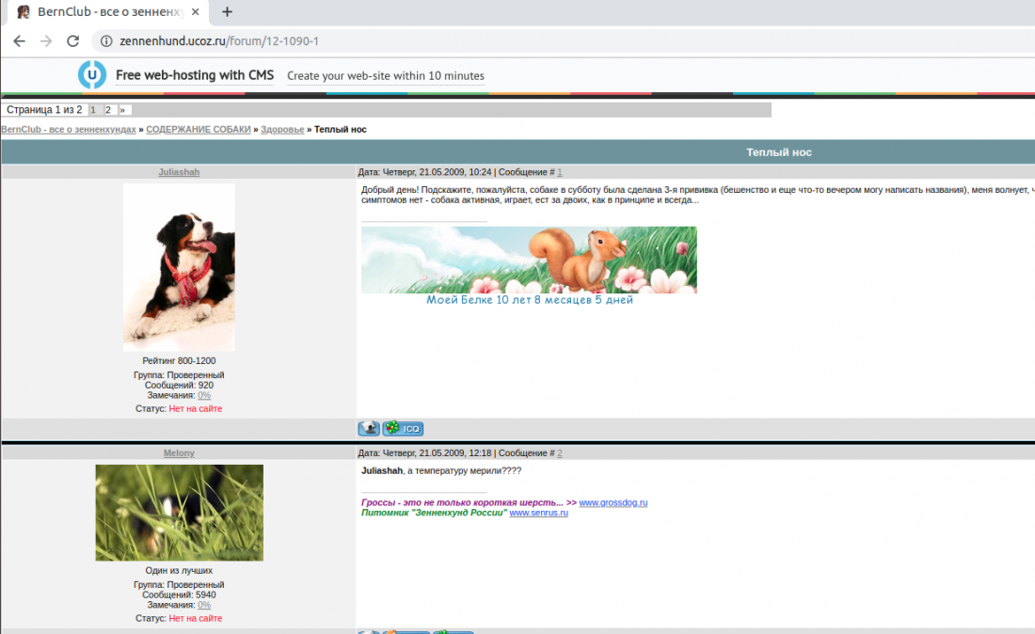Reload the page with the refresh icon
This screenshot has height=634, width=1035.
72,40
